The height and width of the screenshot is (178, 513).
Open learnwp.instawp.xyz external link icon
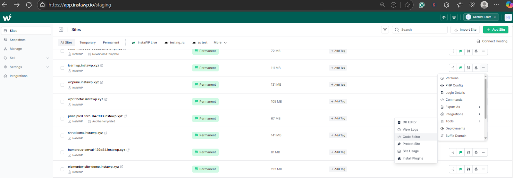pyautogui.click(x=102, y=65)
